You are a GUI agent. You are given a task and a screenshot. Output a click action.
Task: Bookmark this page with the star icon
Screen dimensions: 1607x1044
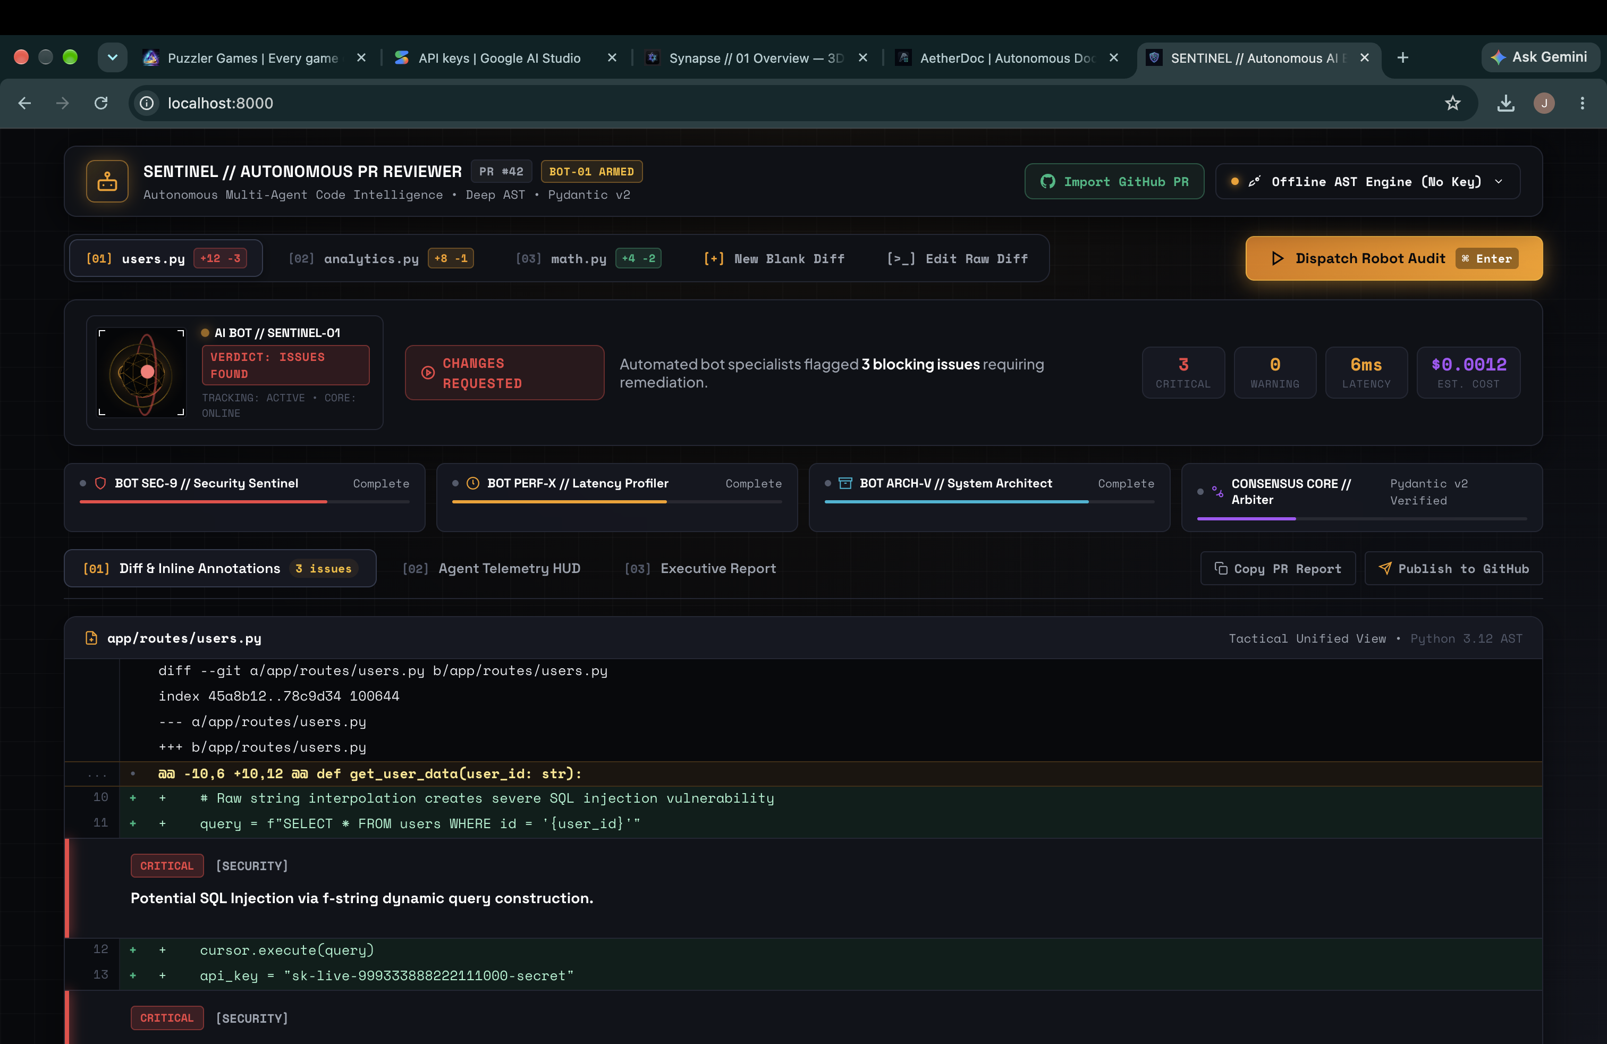[1452, 103]
